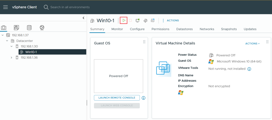
Task: Open the Networks tab
Action: point(207,29)
